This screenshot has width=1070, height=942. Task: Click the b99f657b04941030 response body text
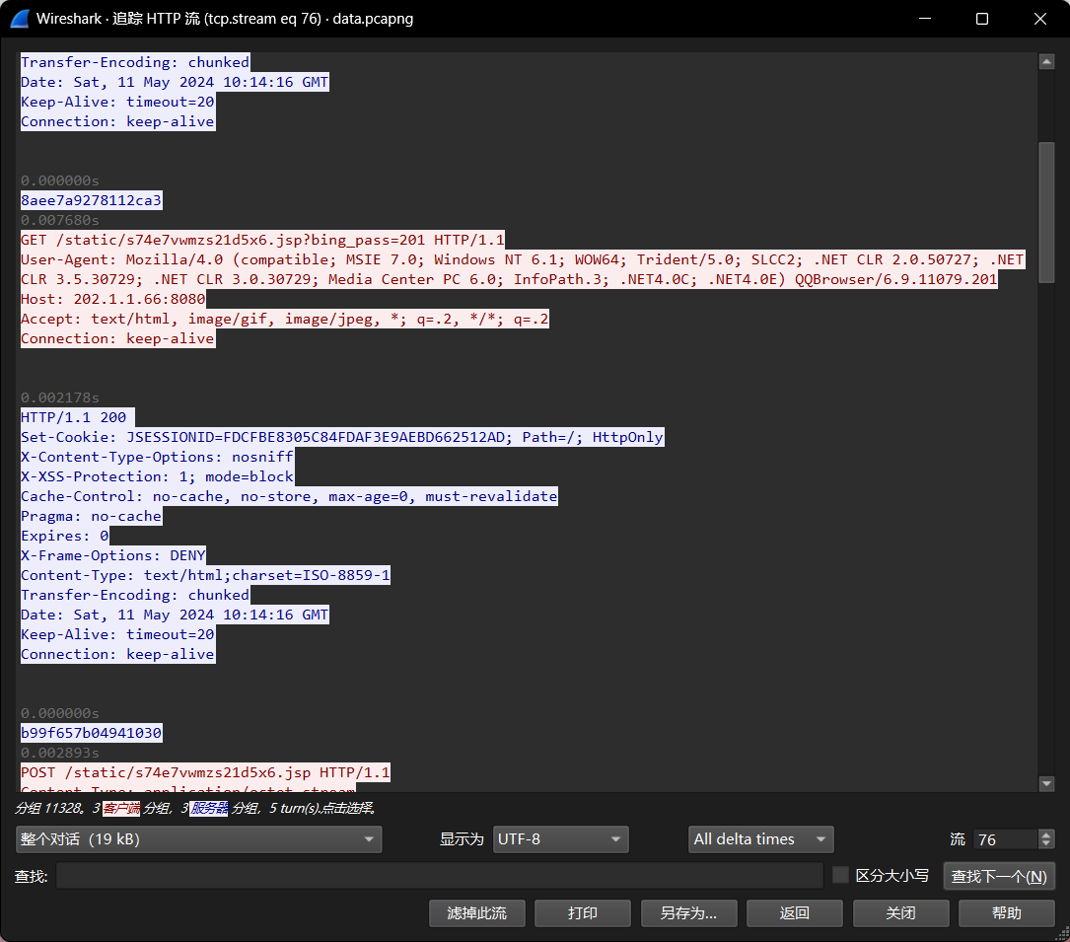click(x=92, y=733)
